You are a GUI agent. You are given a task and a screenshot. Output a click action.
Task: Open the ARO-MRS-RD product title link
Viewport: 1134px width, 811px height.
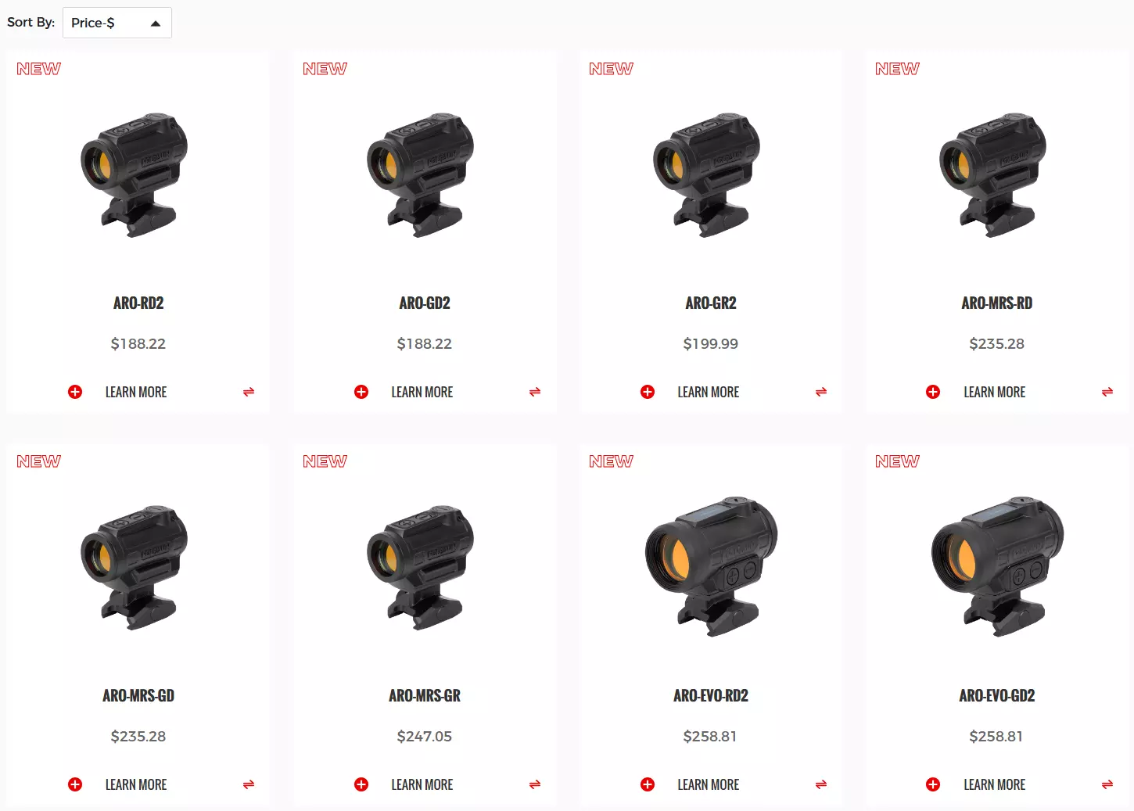pos(997,303)
